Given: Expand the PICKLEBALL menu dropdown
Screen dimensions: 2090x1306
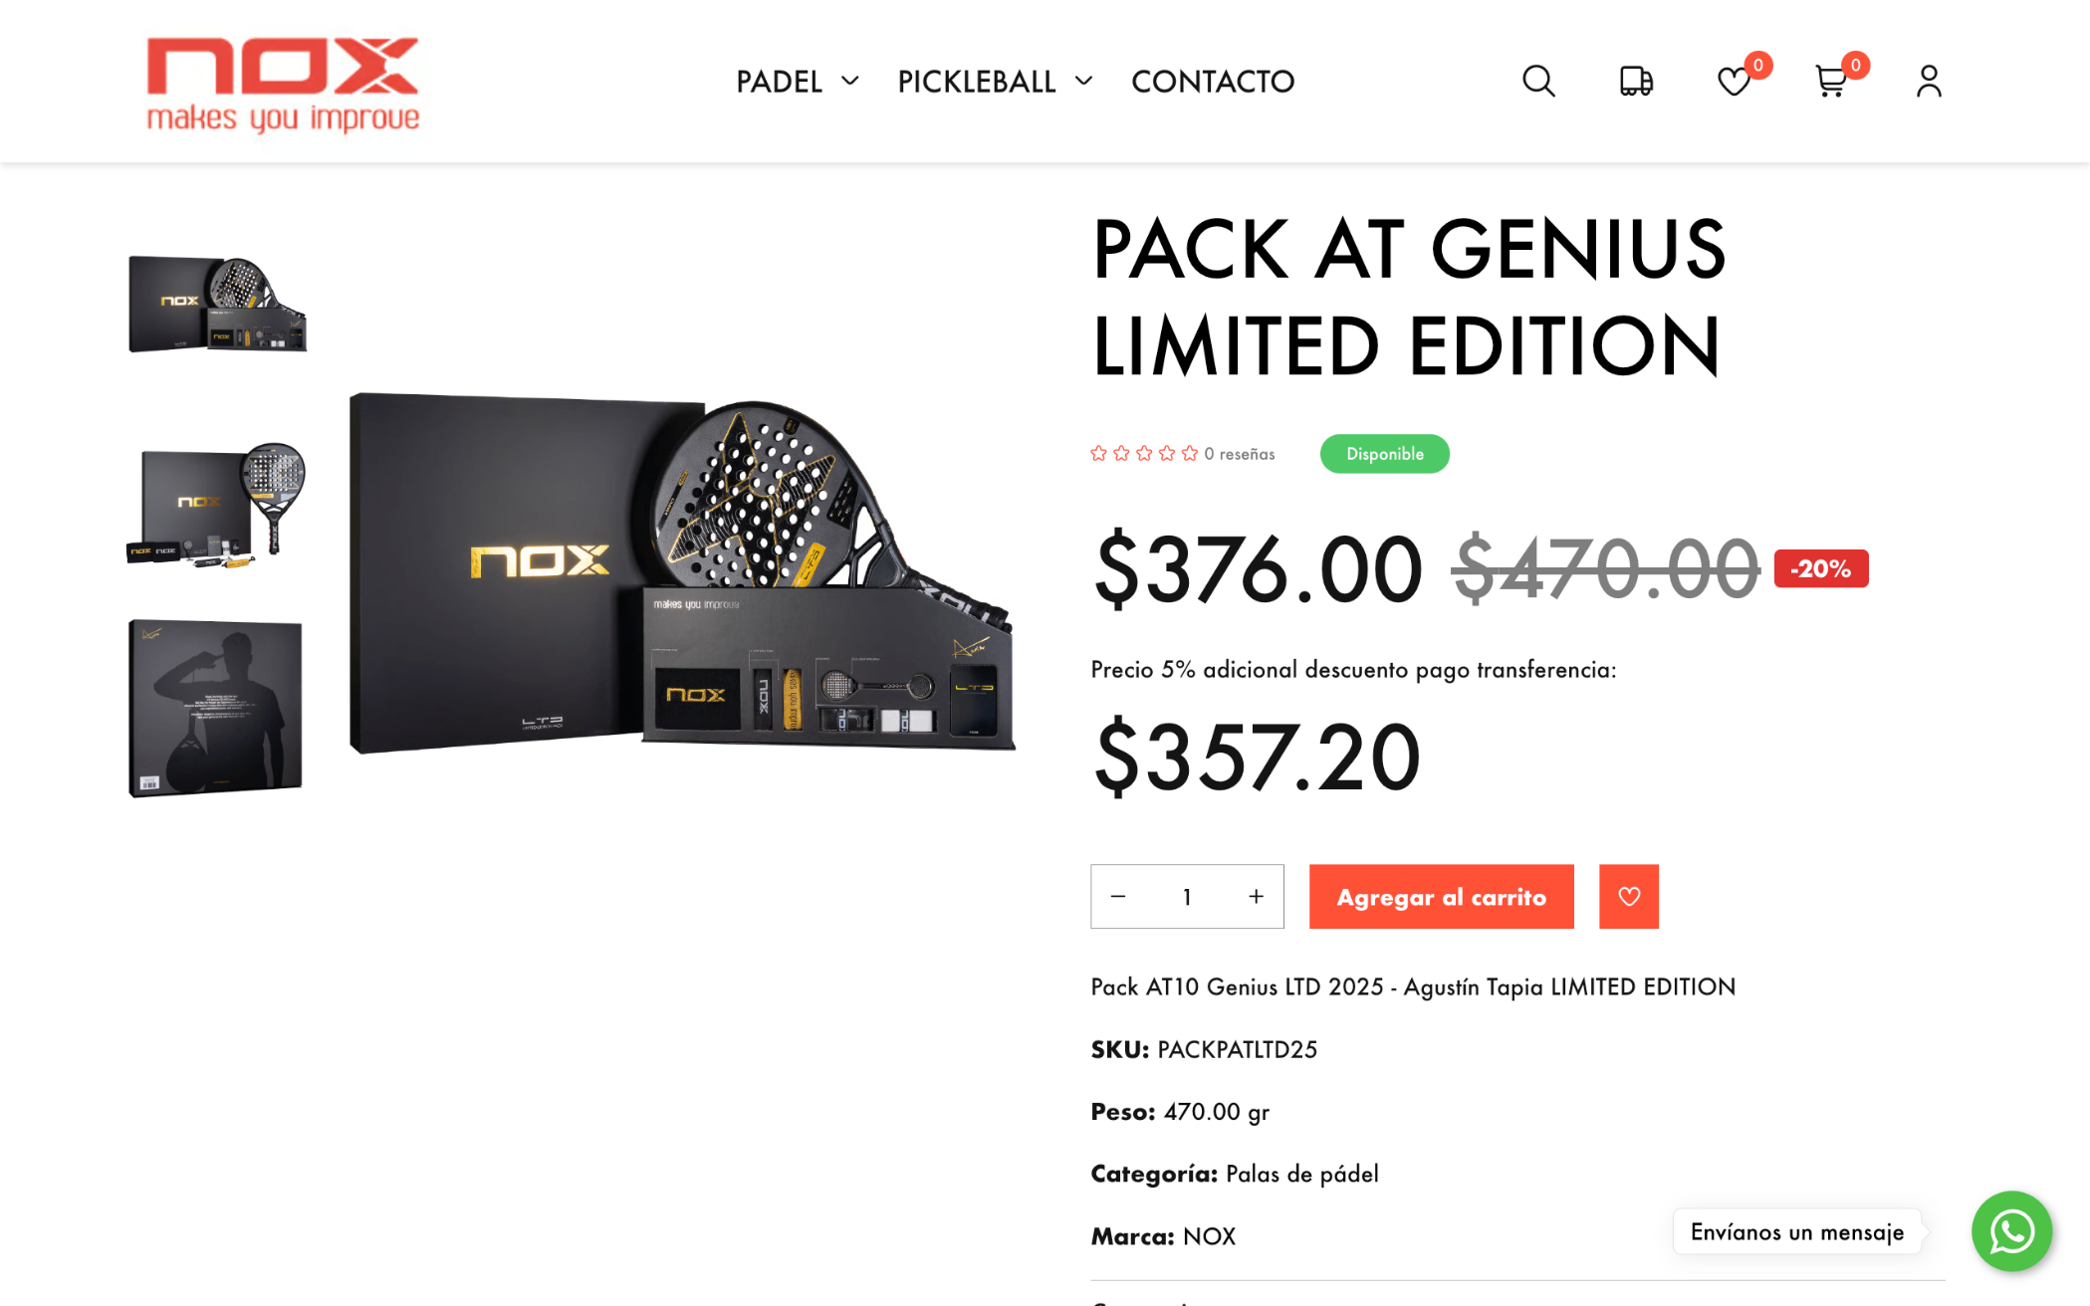Looking at the screenshot, I should coord(994,82).
